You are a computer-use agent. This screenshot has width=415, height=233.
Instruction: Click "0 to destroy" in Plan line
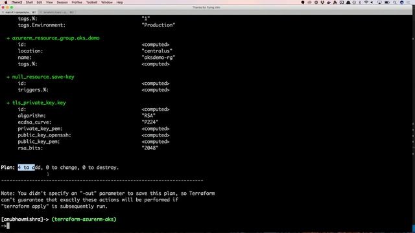(99, 168)
